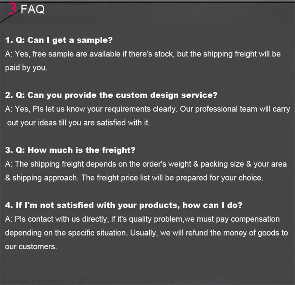Click the word 'compensation' in the last answer
This screenshot has height=285, width=295.
pyautogui.click(x=255, y=219)
